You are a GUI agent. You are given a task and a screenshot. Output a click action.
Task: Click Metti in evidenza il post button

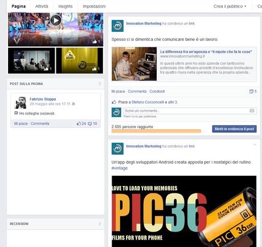tap(234, 129)
